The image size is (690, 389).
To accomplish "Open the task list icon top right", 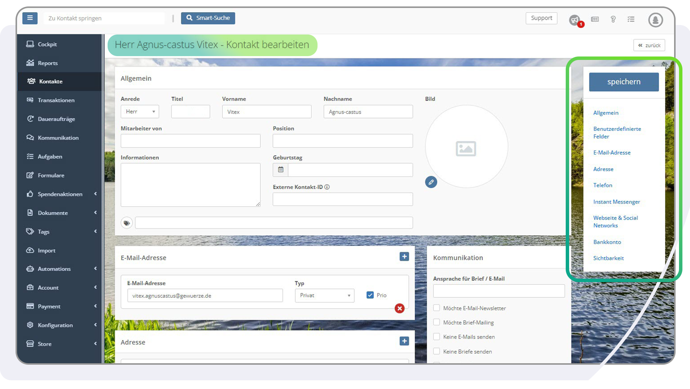I will point(631,19).
